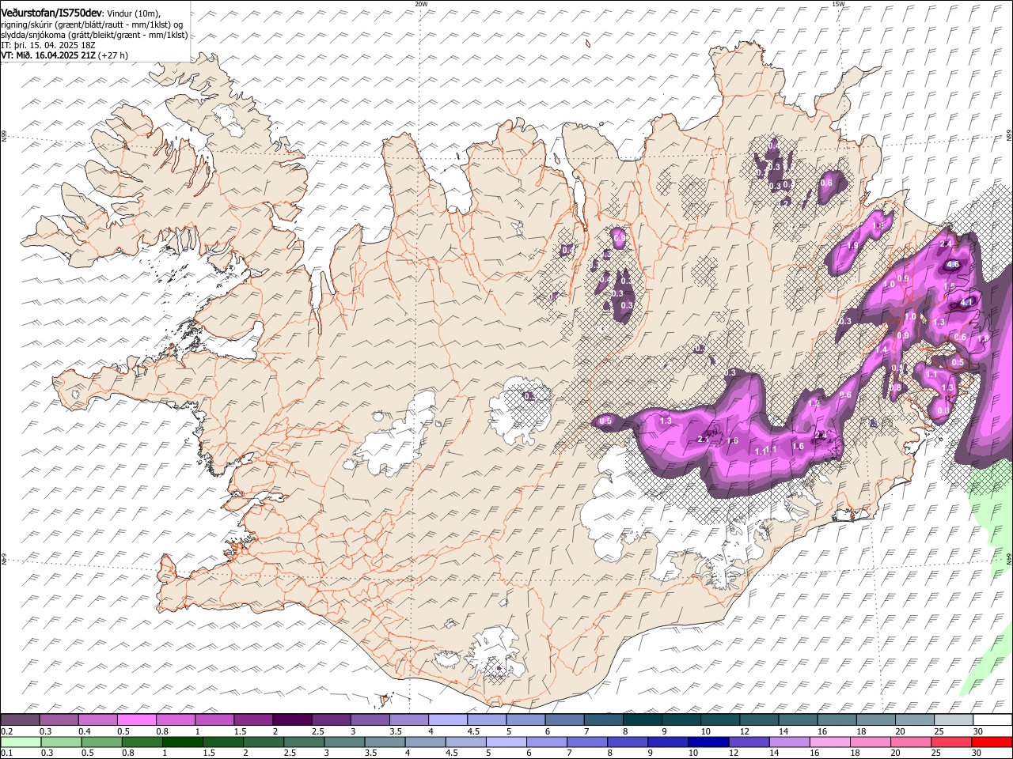Click the upper legend swatch starting at 1.5

click(x=253, y=719)
